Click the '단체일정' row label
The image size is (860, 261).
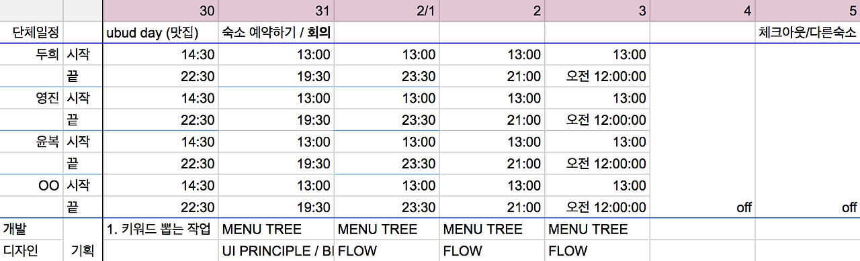point(32,32)
